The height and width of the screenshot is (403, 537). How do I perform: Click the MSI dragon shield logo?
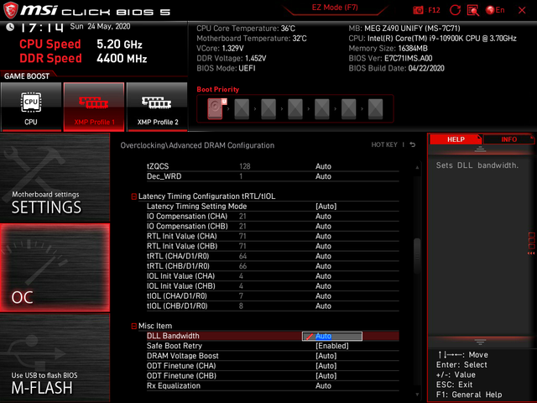pyautogui.click(x=10, y=10)
